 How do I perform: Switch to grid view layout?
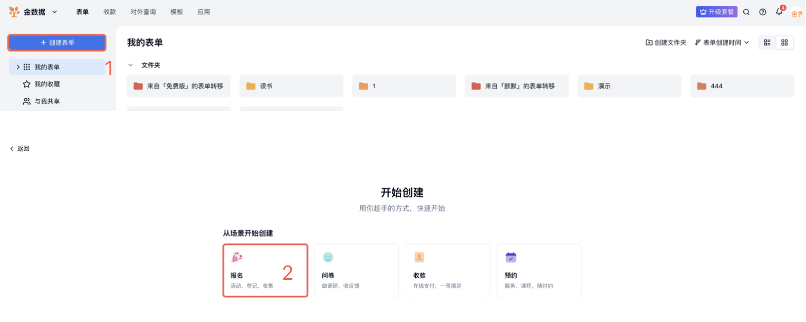pyautogui.click(x=785, y=43)
